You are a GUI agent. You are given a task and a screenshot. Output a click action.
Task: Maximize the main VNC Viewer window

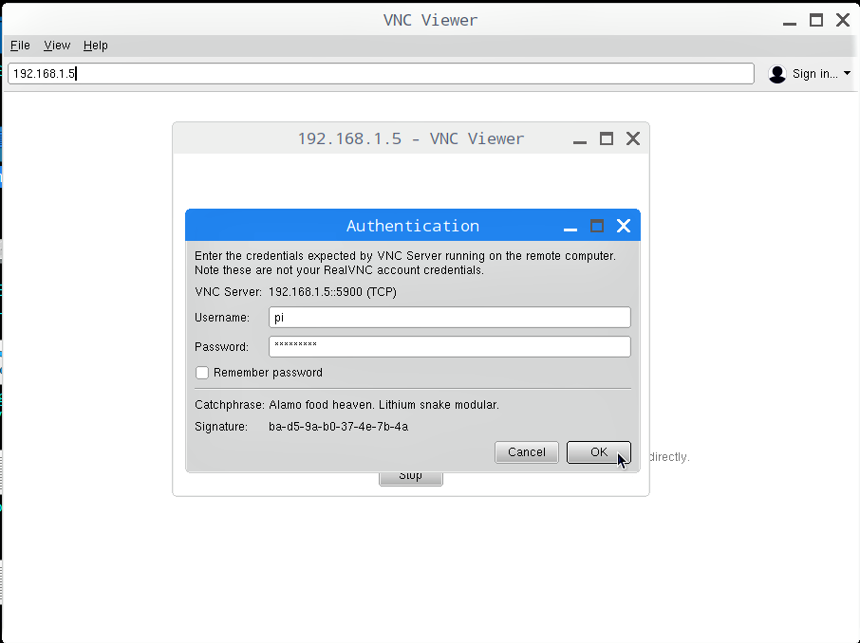(816, 20)
